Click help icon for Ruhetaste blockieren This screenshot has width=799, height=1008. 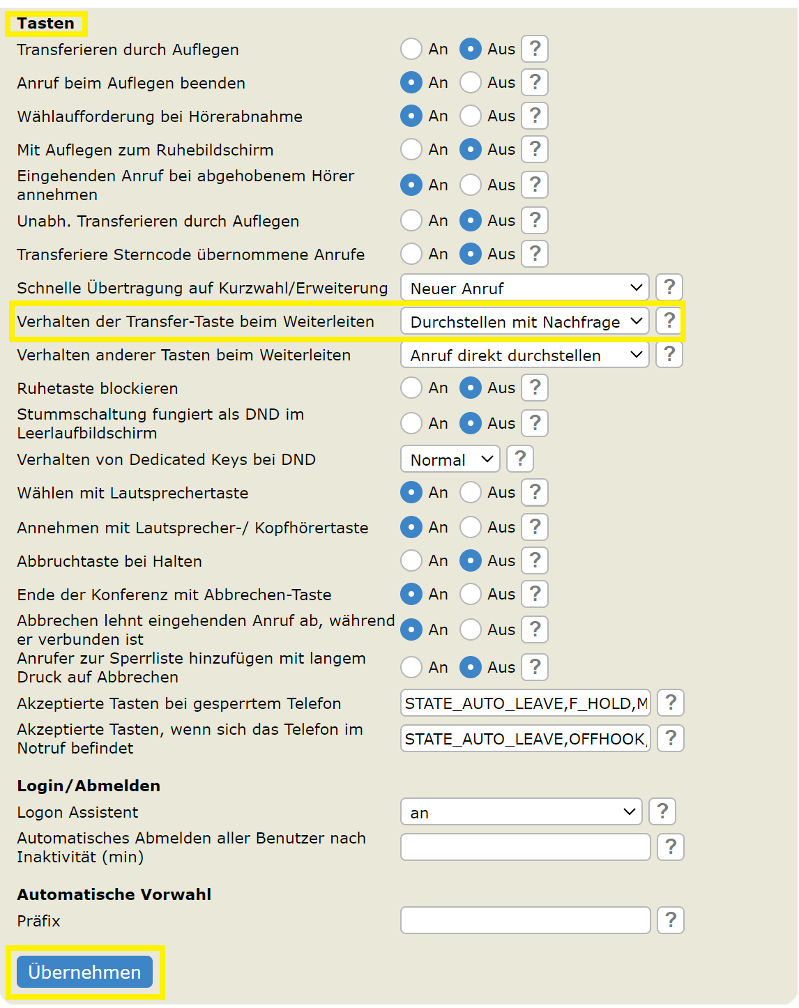point(535,388)
